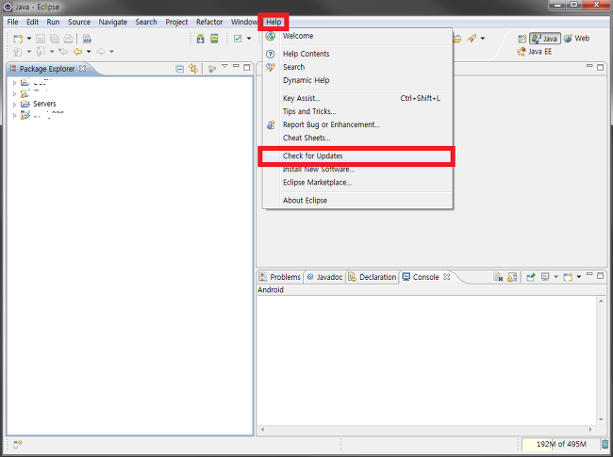
Task: Select Report Bug or Enhancement item
Action: tap(357, 124)
